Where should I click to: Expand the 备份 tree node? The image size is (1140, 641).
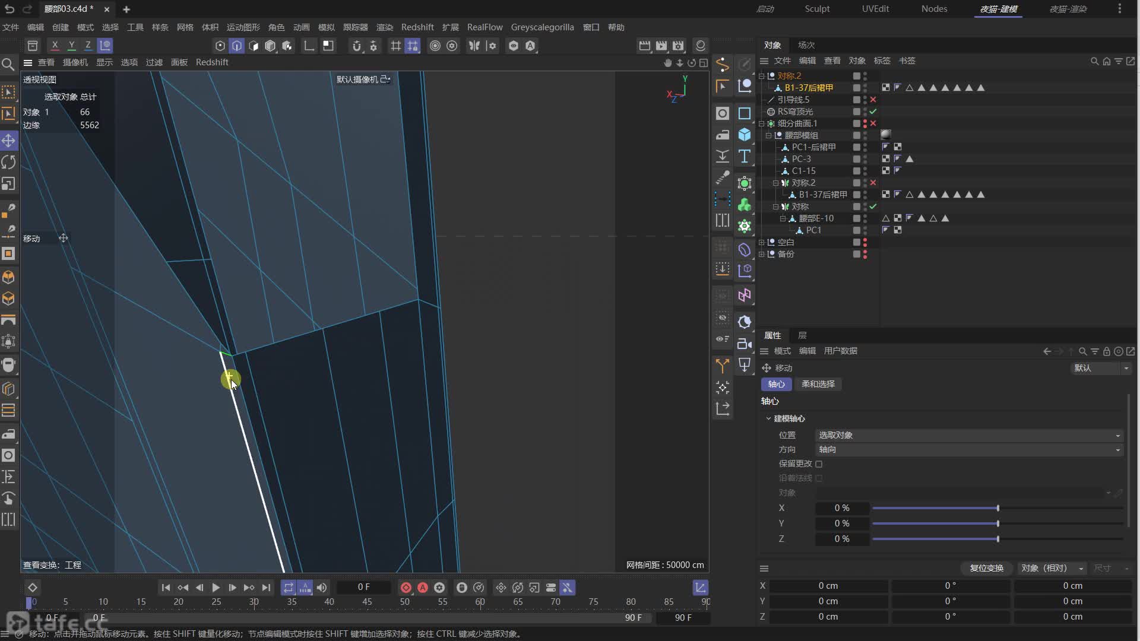(x=762, y=254)
